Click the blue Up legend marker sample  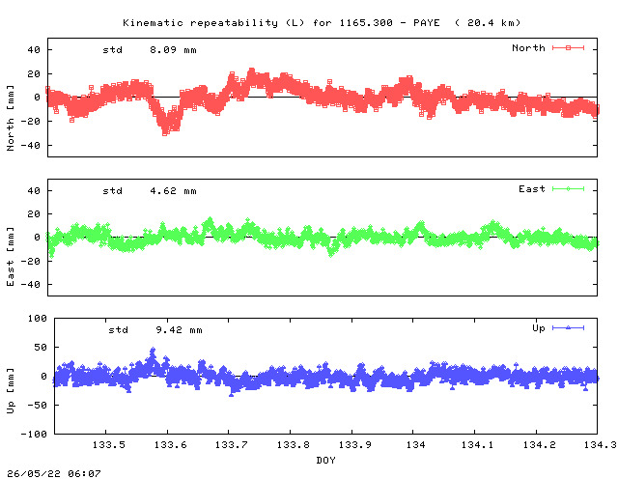[x=568, y=327]
